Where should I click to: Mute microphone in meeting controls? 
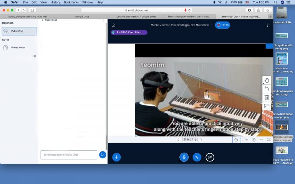click(x=184, y=157)
